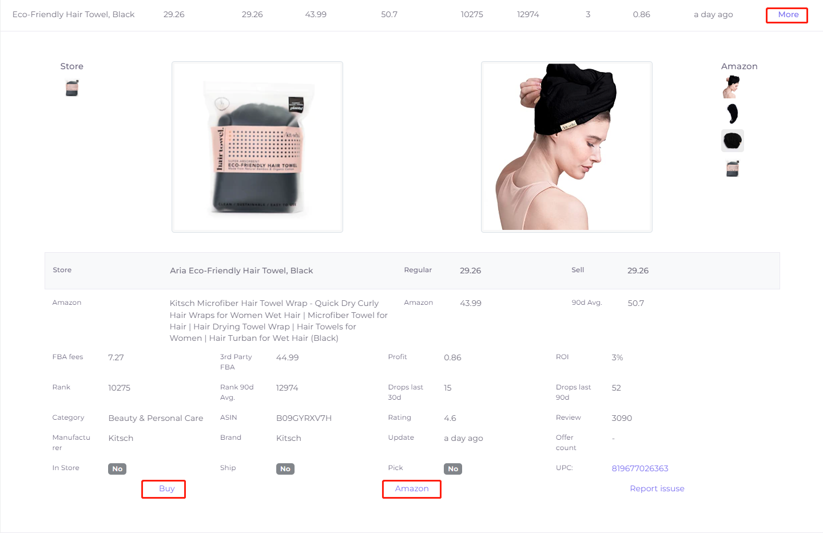Select first Amazon thumbnail of woman wearing towel

click(x=731, y=87)
